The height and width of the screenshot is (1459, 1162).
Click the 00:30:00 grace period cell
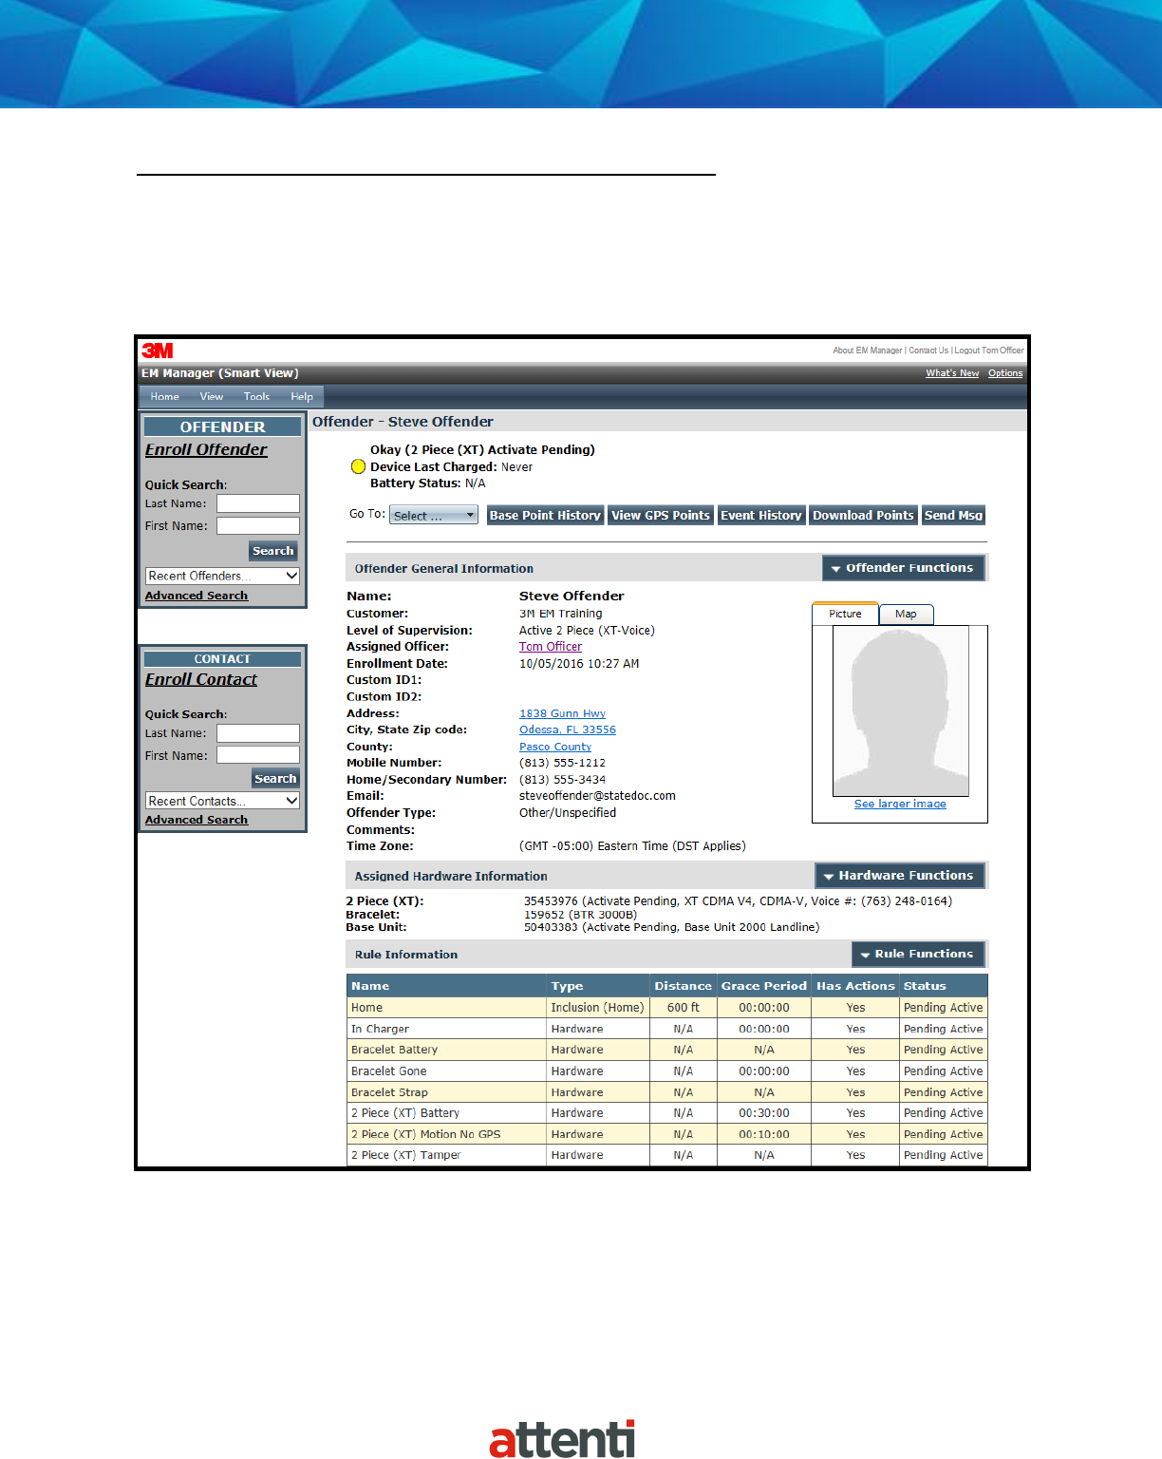click(764, 1113)
